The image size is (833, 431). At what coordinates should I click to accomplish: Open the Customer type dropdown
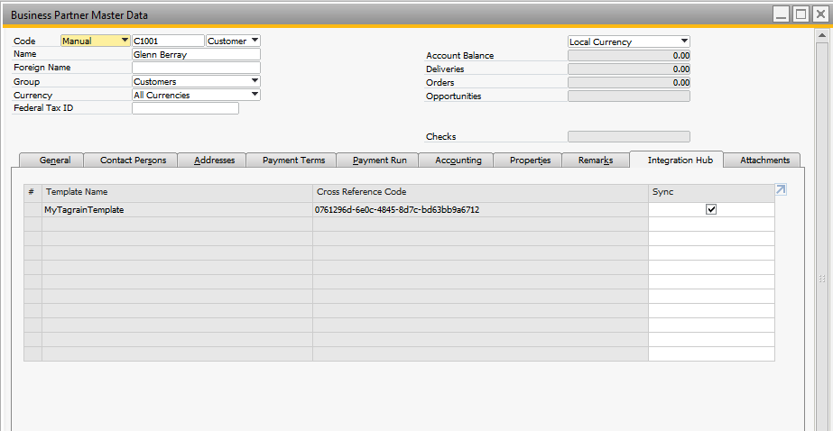pos(255,41)
